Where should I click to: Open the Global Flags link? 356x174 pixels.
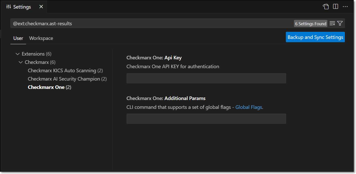(x=249, y=107)
